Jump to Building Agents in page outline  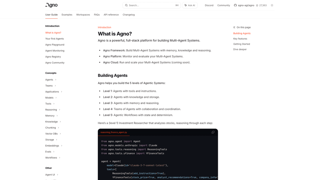click(x=242, y=33)
